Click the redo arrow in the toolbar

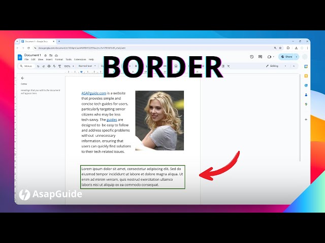coord(44,66)
